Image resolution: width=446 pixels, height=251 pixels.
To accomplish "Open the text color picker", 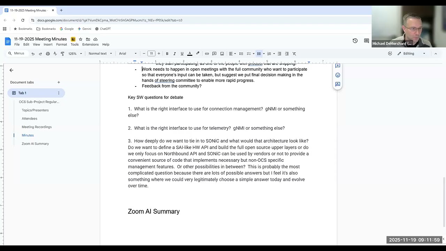I will coord(190,54).
